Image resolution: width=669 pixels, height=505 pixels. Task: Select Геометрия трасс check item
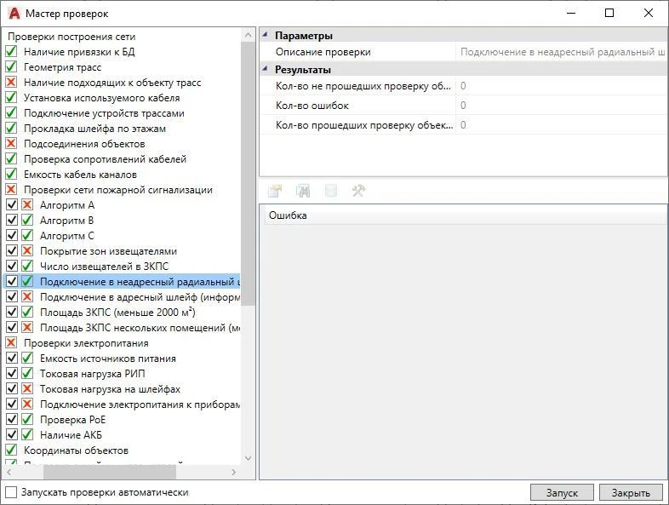tap(62, 67)
